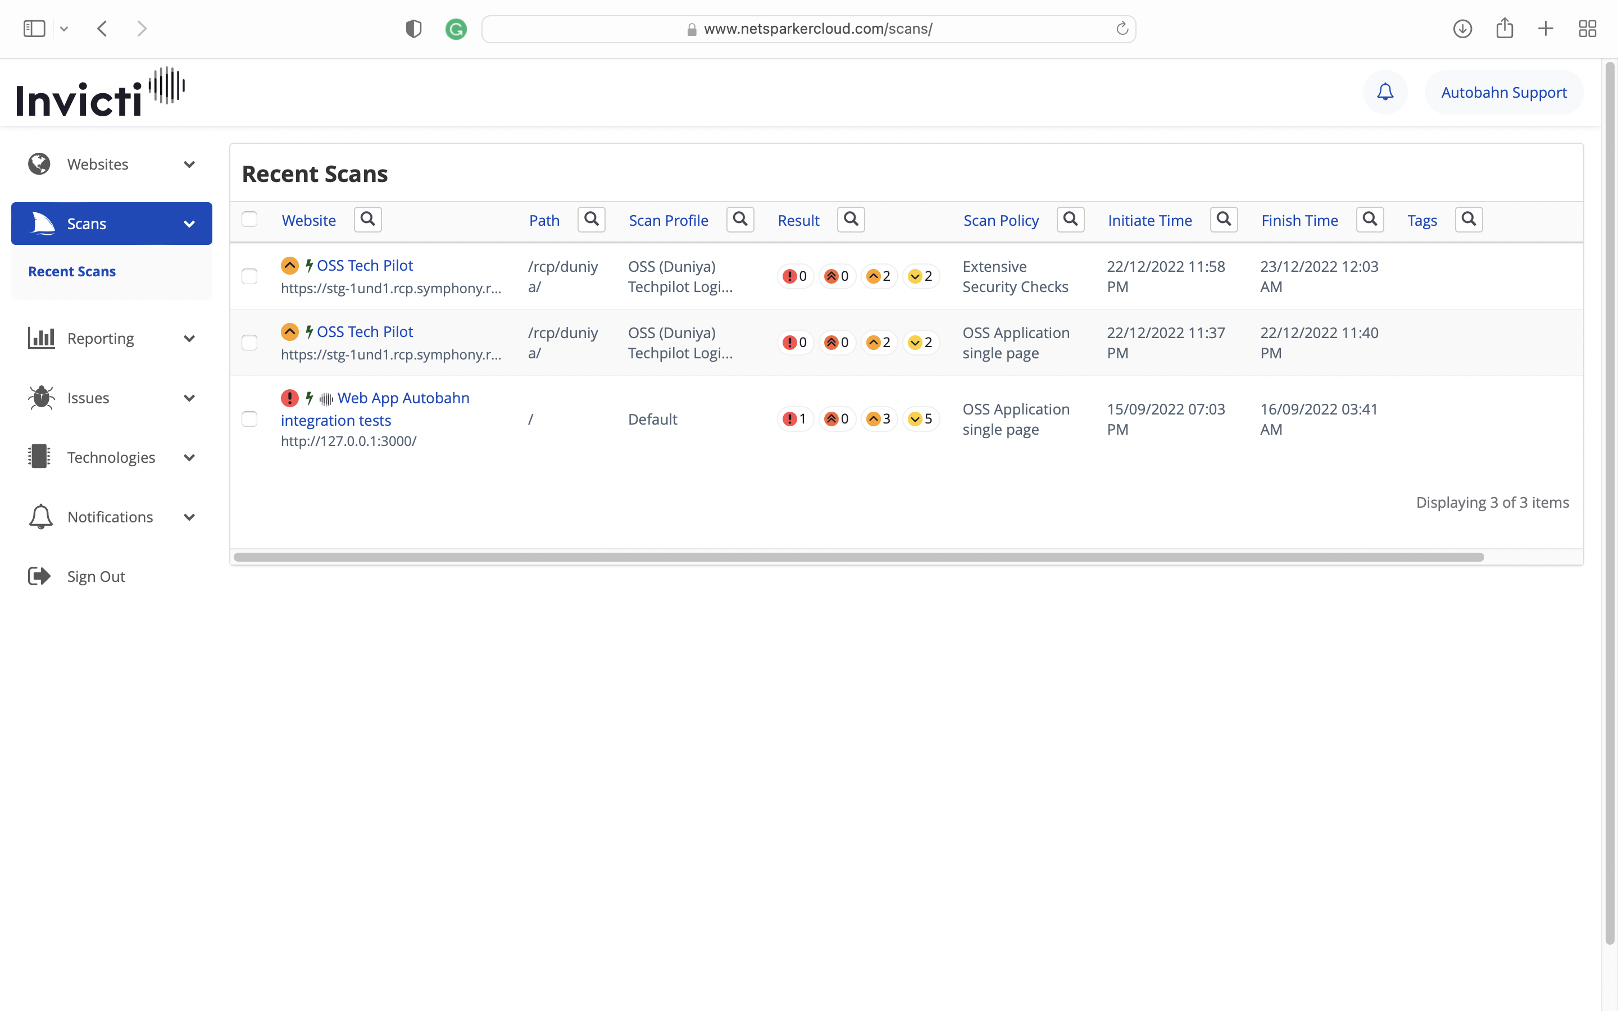The width and height of the screenshot is (1618, 1011).
Task: Check the box for Web App Autobahn scan
Action: pyautogui.click(x=249, y=418)
